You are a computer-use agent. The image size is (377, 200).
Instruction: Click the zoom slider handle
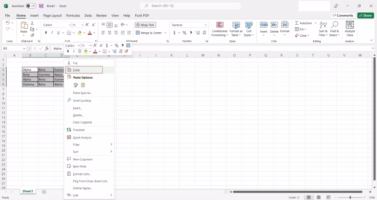click(350, 197)
